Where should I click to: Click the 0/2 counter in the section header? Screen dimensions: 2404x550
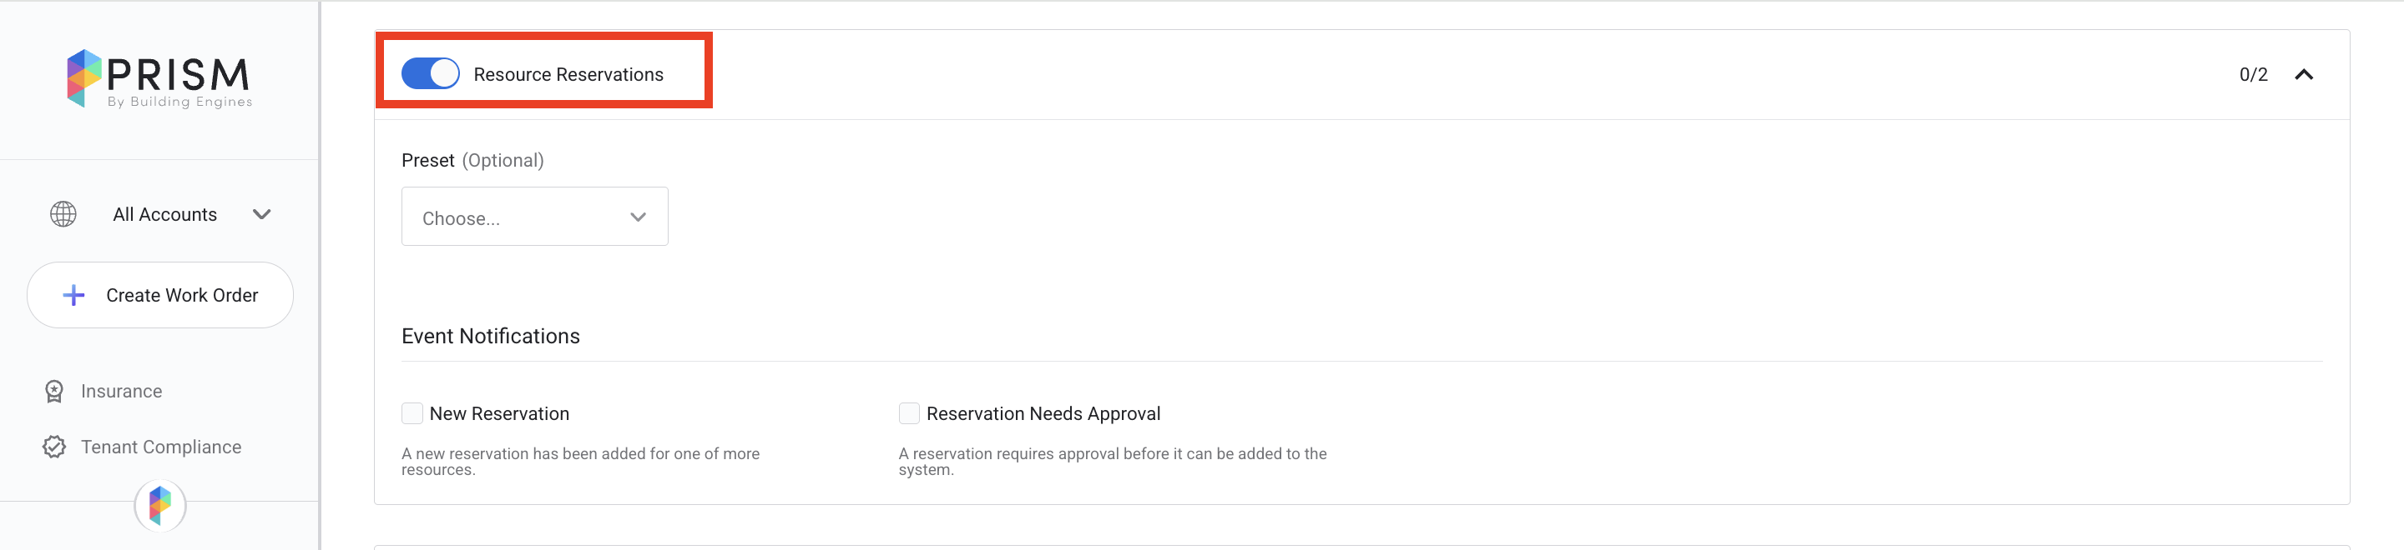coord(2252,74)
